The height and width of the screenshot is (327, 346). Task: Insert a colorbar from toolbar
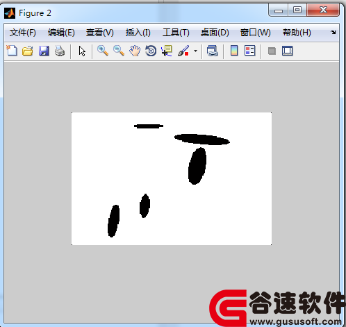pos(234,51)
